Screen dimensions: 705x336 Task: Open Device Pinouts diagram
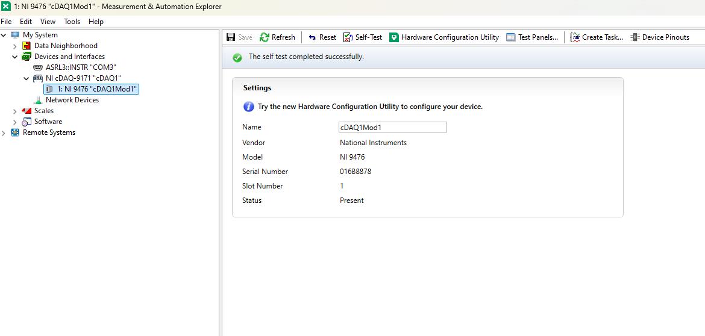coord(660,37)
